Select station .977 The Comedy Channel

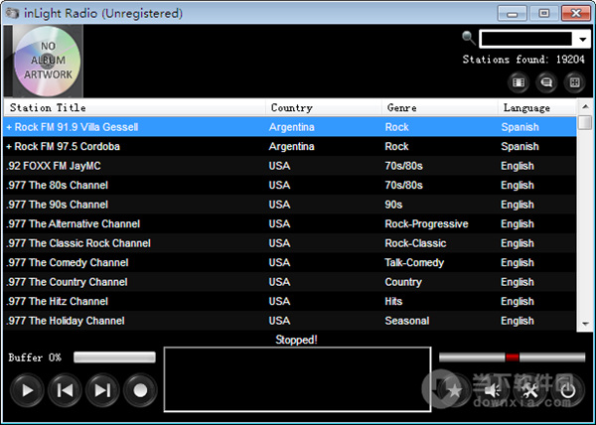coord(290,262)
